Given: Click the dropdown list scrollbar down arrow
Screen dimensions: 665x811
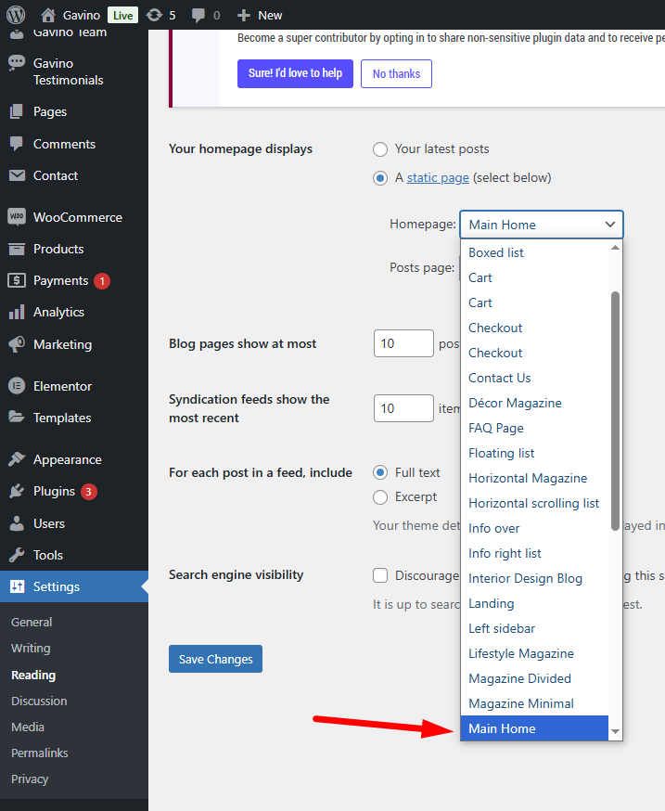Looking at the screenshot, I should (615, 732).
